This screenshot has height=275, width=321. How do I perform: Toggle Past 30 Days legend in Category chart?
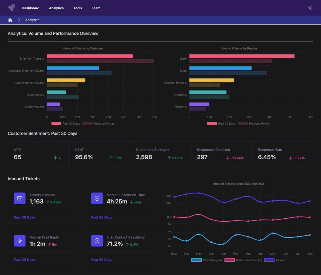pyautogui.click(x=66, y=124)
